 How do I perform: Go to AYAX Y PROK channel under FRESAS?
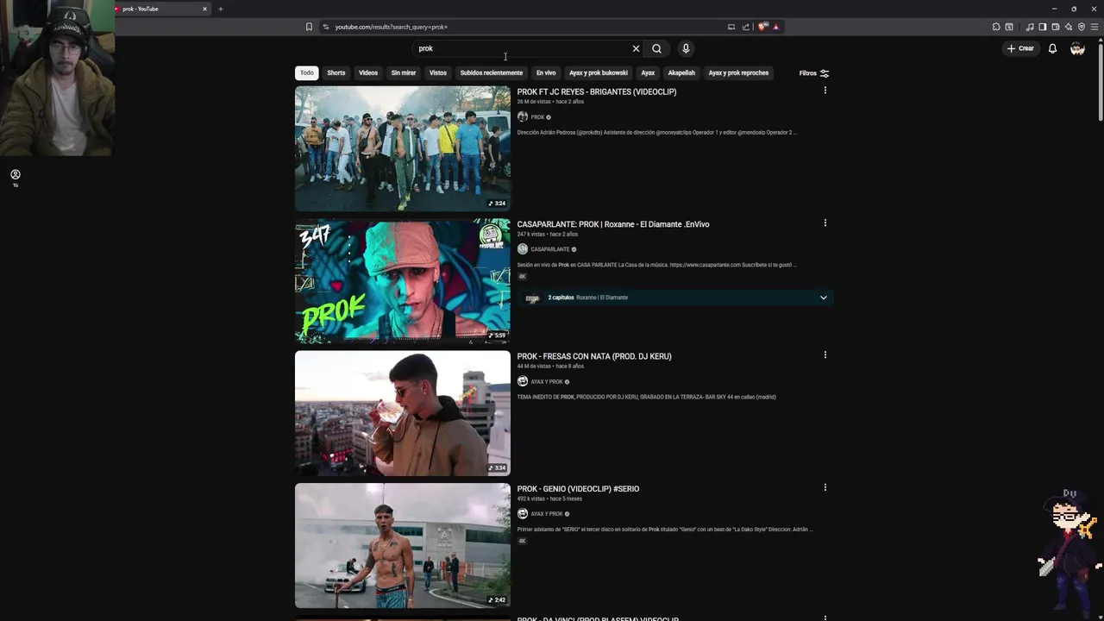click(547, 382)
